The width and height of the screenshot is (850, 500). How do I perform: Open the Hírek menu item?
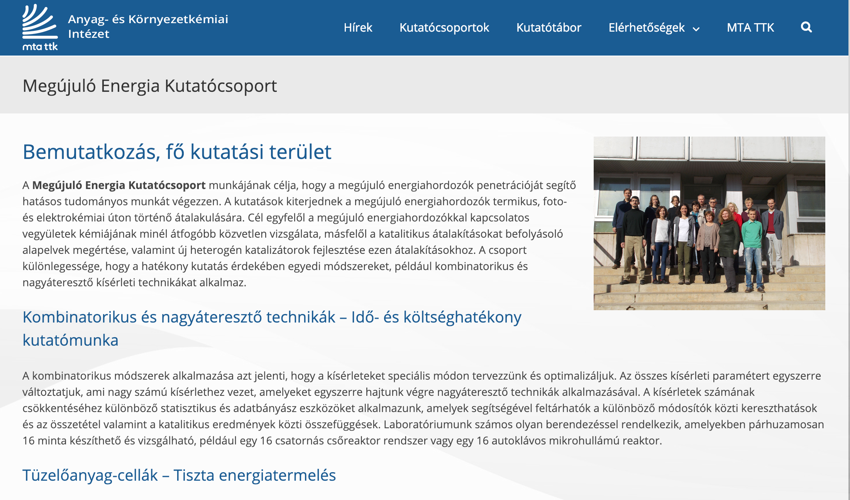pyautogui.click(x=358, y=28)
